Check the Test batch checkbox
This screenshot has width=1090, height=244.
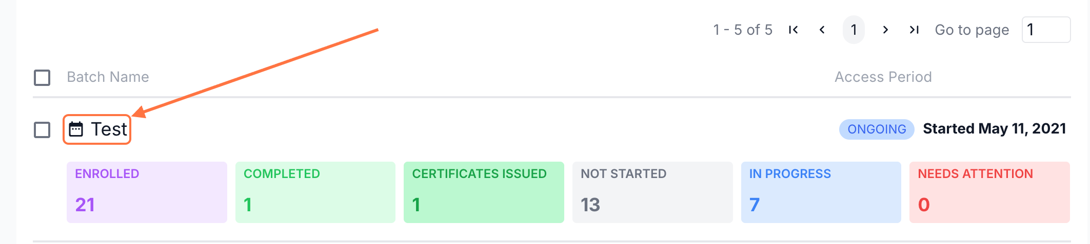[x=42, y=130]
